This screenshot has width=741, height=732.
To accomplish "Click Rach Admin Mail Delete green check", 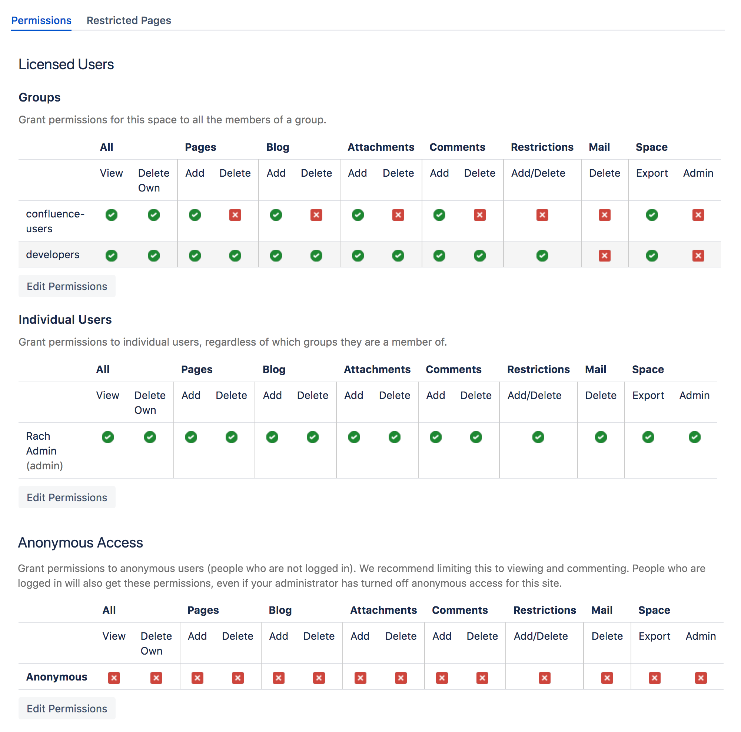I will click(x=601, y=437).
